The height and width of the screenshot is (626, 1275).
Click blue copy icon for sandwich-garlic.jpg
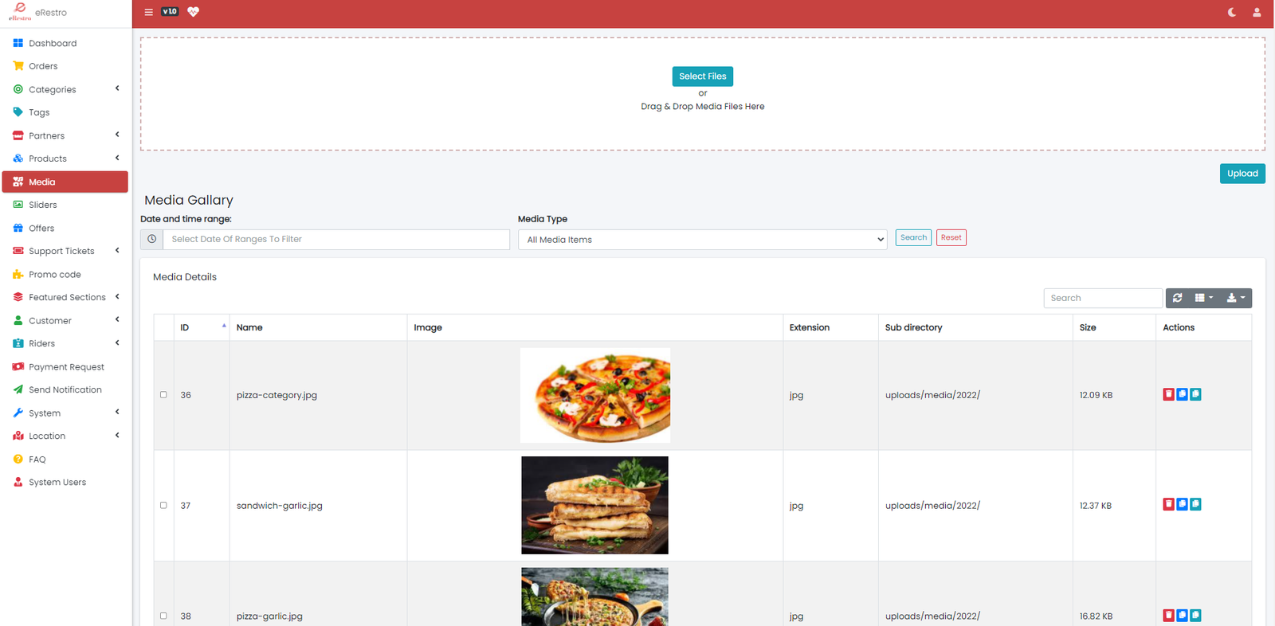point(1182,504)
